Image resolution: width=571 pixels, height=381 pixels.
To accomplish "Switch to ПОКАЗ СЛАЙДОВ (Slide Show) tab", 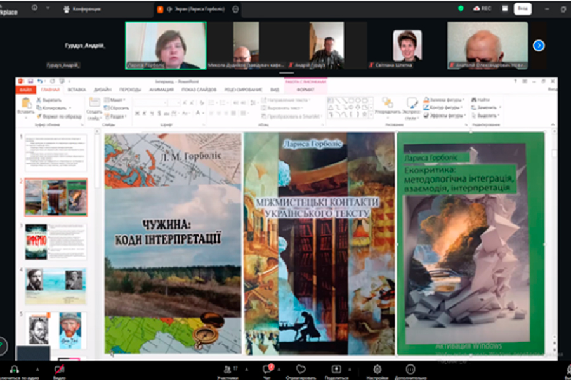I will click(x=199, y=90).
